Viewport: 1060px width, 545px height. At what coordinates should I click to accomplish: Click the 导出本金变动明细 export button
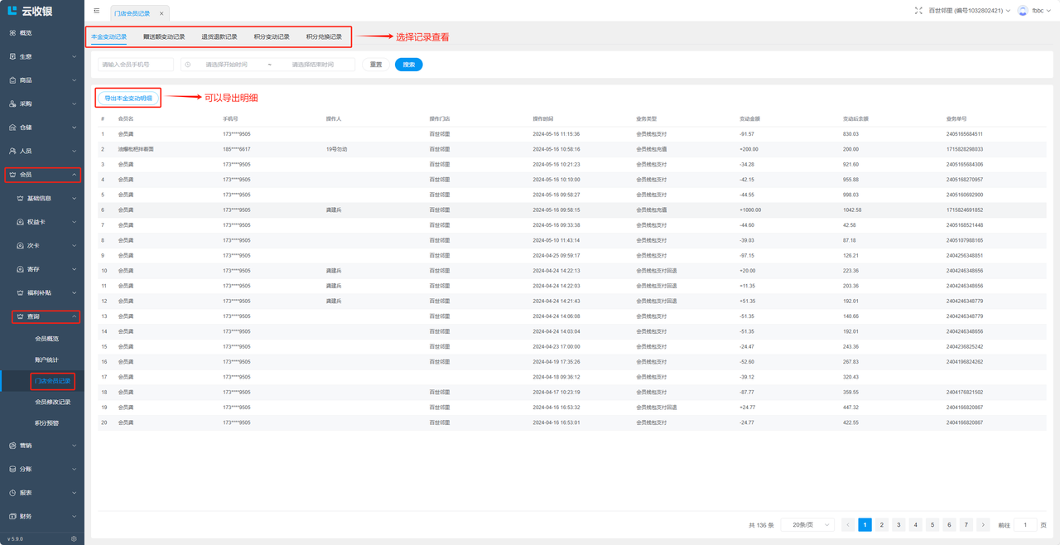pos(128,99)
